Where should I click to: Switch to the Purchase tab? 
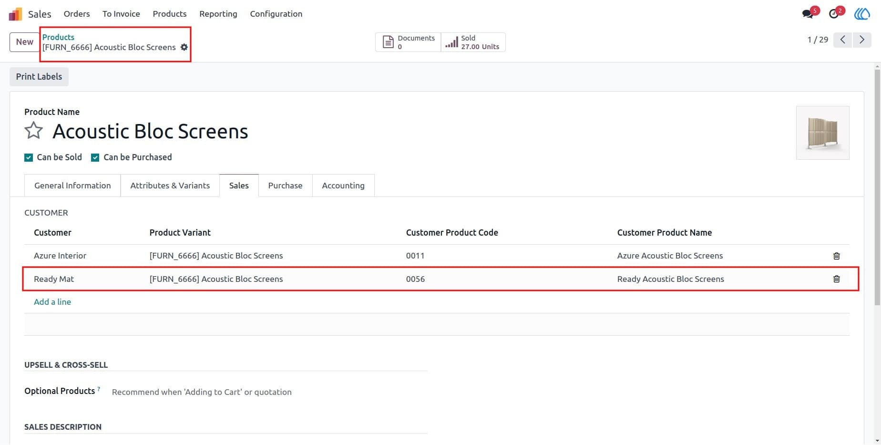285,186
